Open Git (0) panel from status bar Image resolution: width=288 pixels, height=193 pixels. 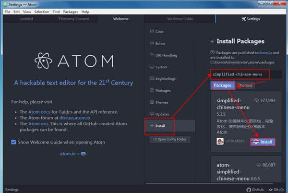pyautogui.click(x=277, y=190)
